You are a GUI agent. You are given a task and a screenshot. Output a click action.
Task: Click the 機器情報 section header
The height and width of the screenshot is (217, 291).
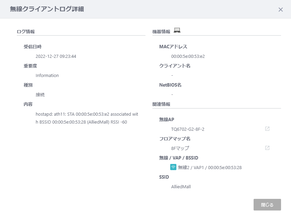(x=161, y=31)
